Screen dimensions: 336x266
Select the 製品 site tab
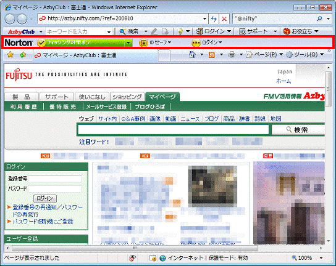pyautogui.click(x=22, y=97)
